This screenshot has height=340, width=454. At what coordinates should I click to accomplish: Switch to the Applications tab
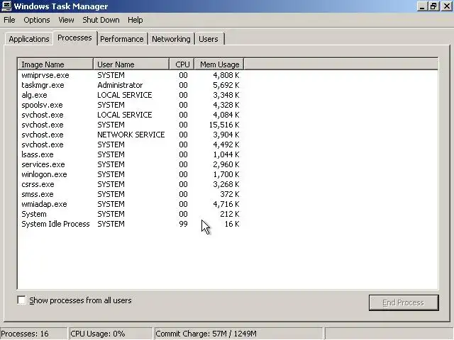28,39
